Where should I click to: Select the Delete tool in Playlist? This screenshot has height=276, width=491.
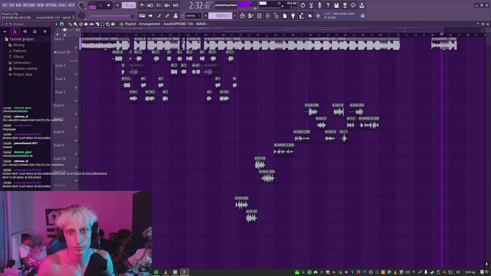click(x=81, y=24)
